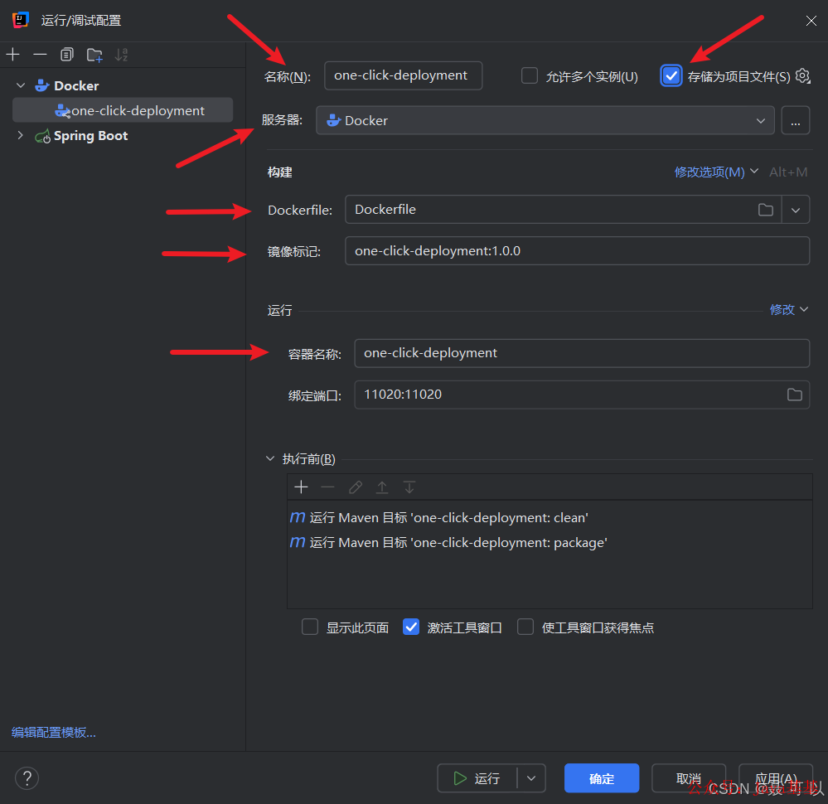Open the Dockerfile history dropdown arrow
This screenshot has height=804, width=828.
tap(795, 210)
